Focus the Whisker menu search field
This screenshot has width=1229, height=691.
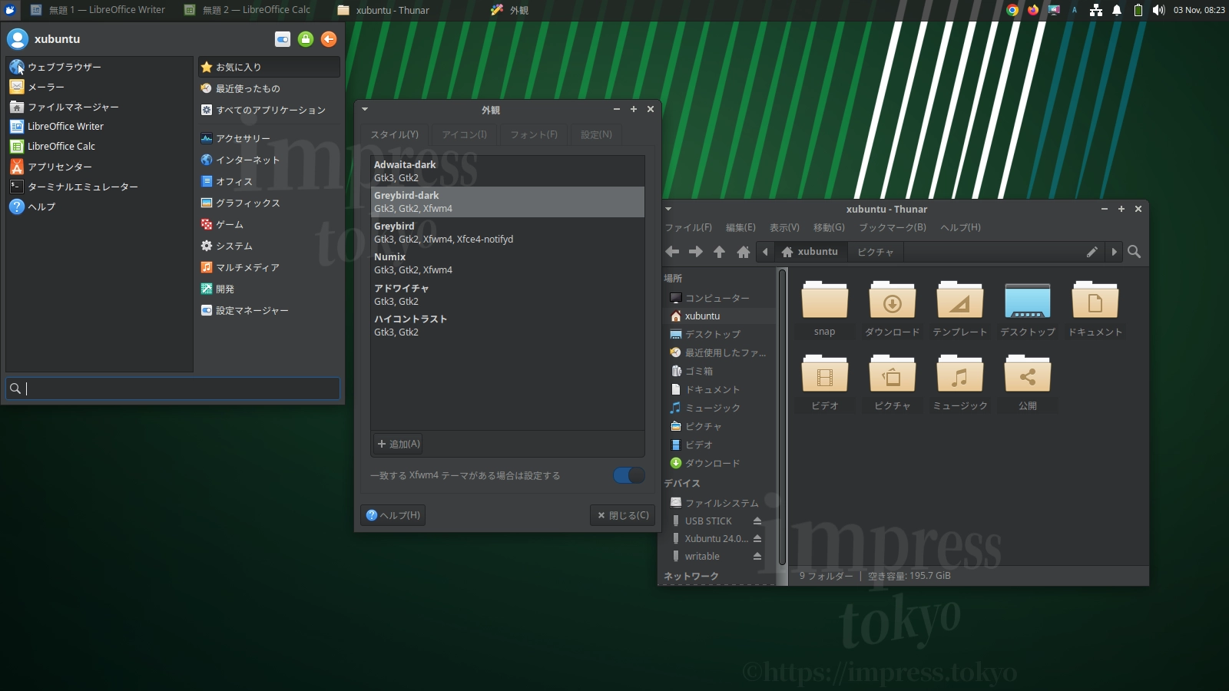click(173, 388)
